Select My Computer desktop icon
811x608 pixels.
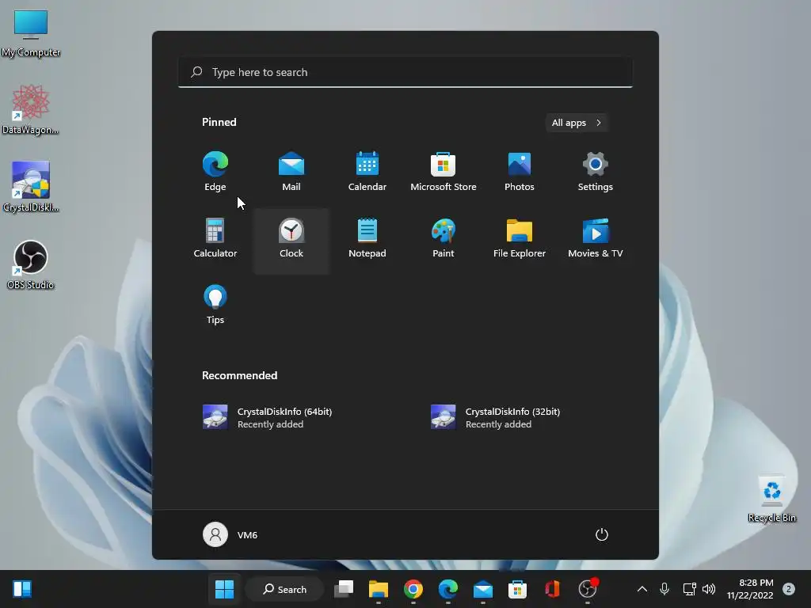(31, 33)
